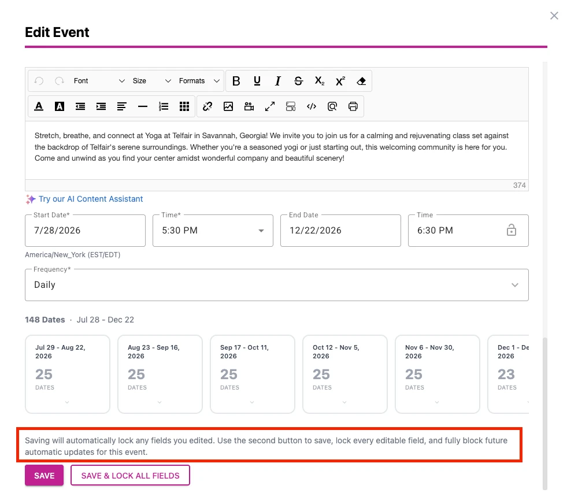Screen dimensions: 567x504
Task: Open the Frequency dropdown set to Daily
Action: 277,285
